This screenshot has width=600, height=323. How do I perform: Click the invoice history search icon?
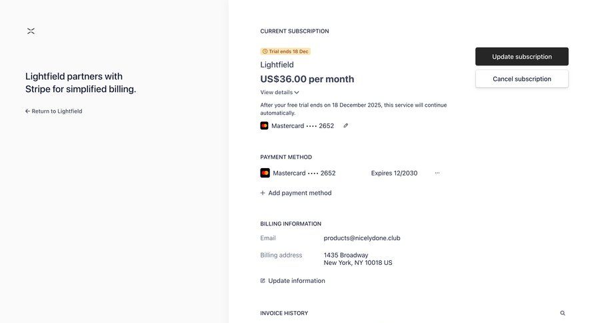[x=563, y=313]
